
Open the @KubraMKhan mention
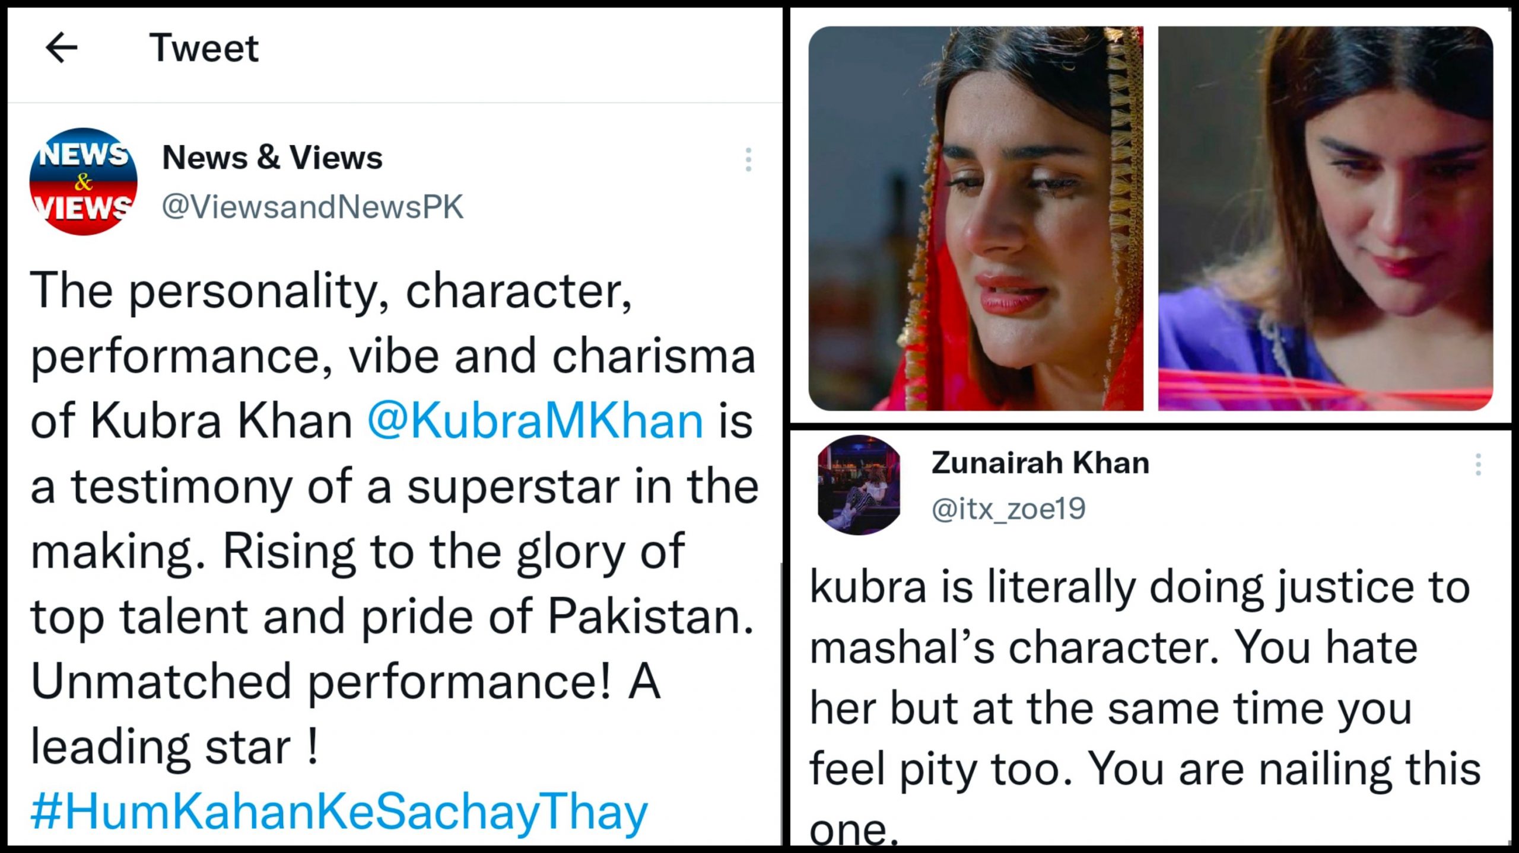(x=535, y=421)
